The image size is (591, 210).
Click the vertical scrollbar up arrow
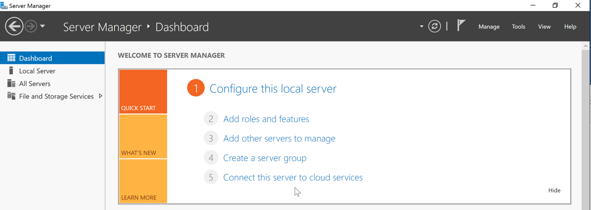[x=586, y=46]
